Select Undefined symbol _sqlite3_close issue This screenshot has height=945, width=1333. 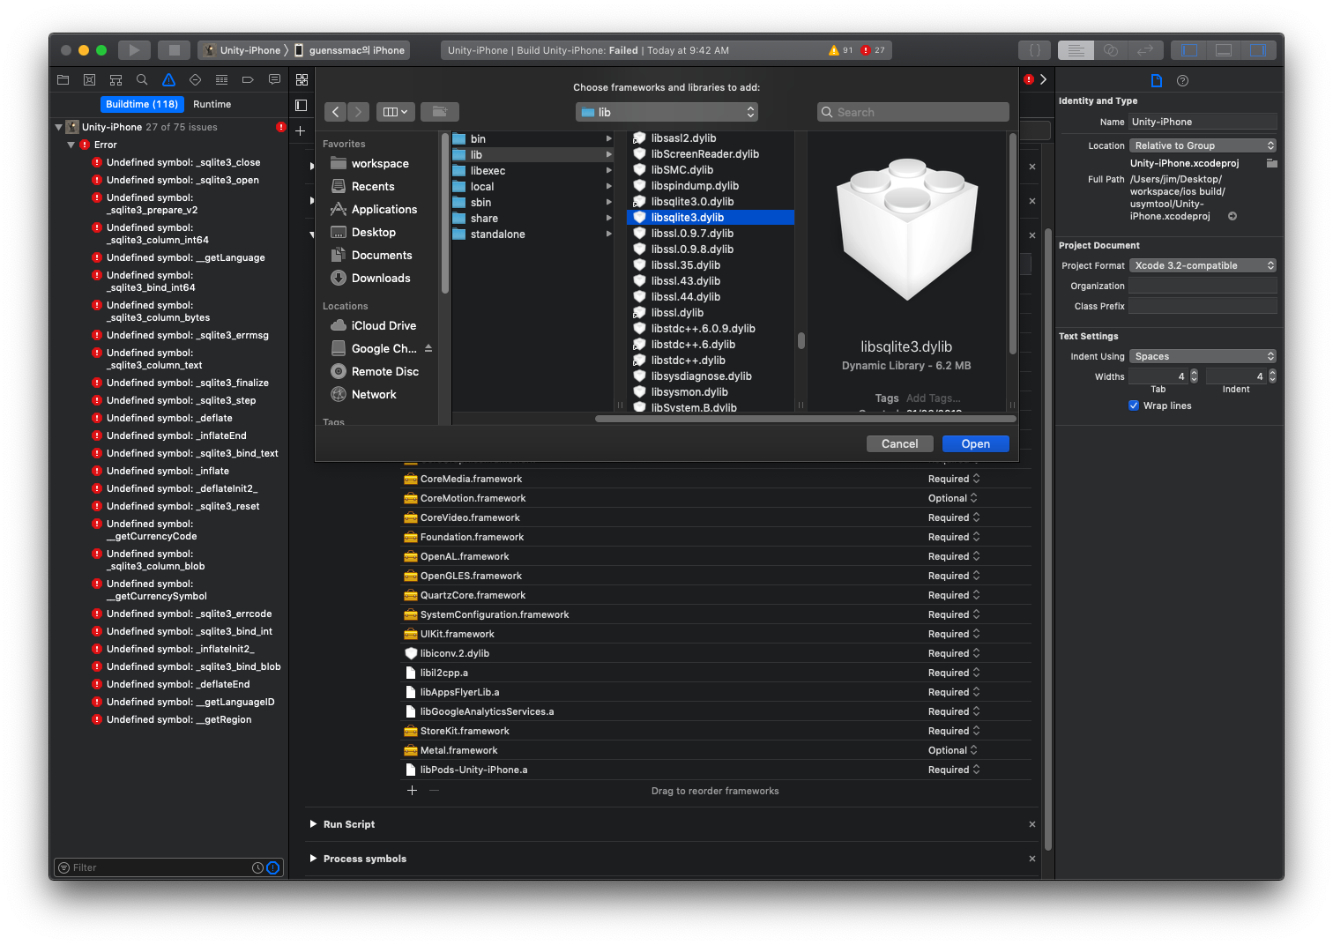coord(183,162)
